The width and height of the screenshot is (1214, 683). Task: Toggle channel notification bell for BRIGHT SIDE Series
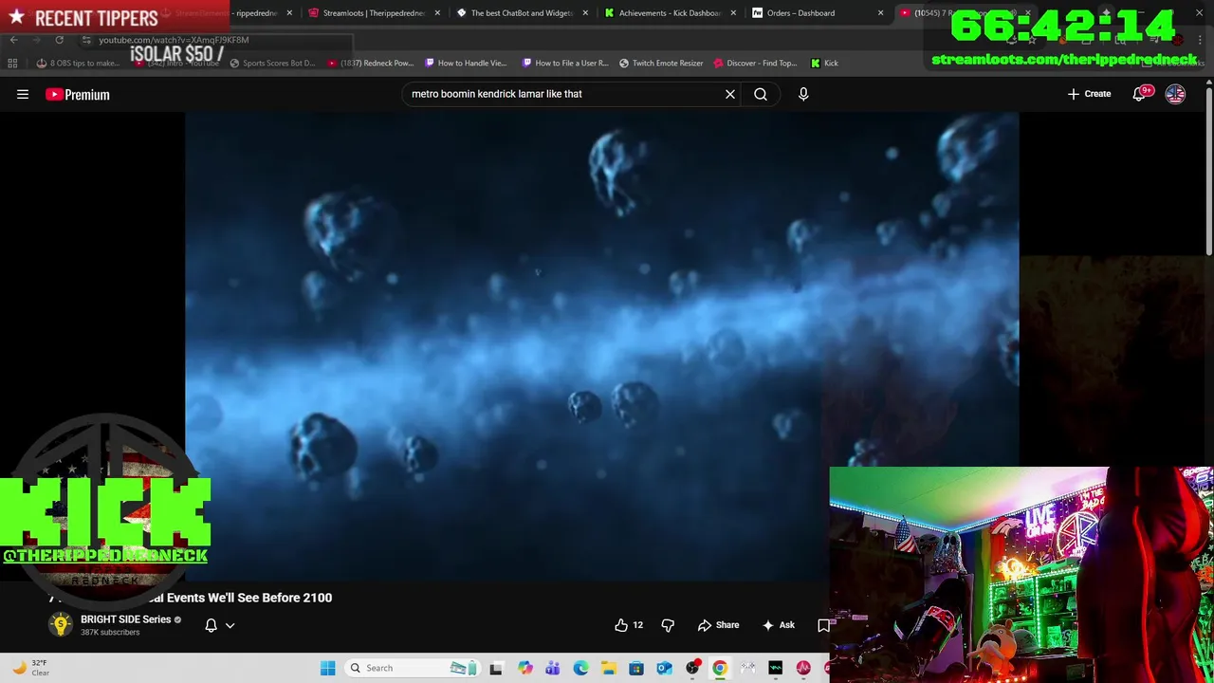tap(212, 625)
